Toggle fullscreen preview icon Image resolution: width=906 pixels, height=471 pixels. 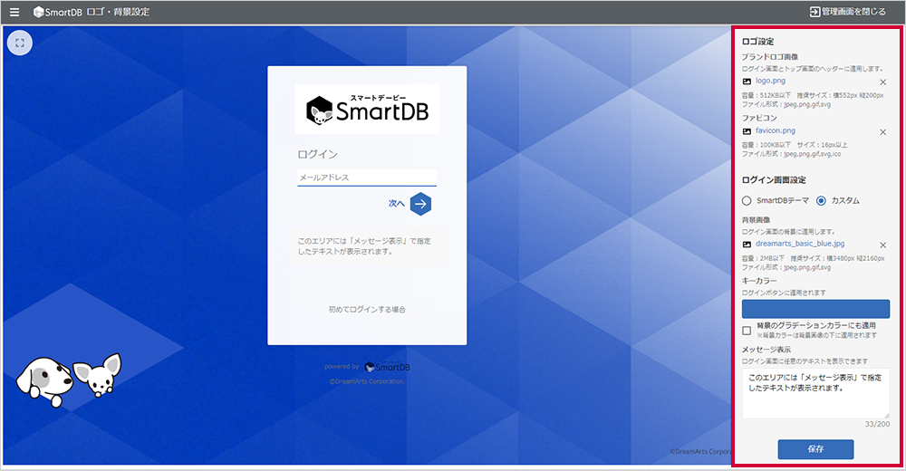coord(20,43)
